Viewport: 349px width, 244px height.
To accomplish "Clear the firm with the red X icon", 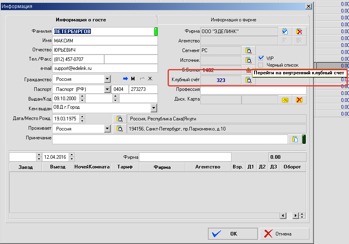I will 299,31.
